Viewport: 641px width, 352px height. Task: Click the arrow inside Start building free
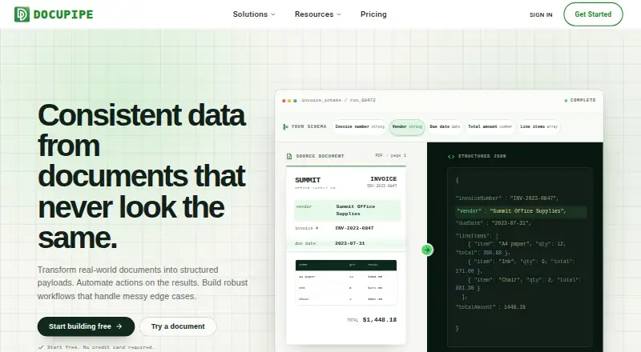(x=119, y=326)
